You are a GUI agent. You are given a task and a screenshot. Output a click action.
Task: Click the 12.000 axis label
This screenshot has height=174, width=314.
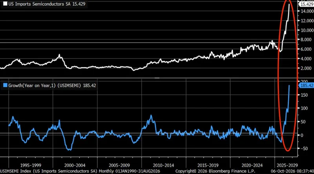coord(307,21)
